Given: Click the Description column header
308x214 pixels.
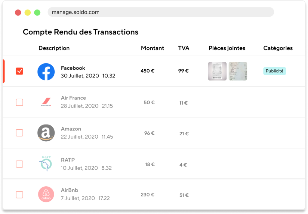Looking at the screenshot, I should 54,48.
